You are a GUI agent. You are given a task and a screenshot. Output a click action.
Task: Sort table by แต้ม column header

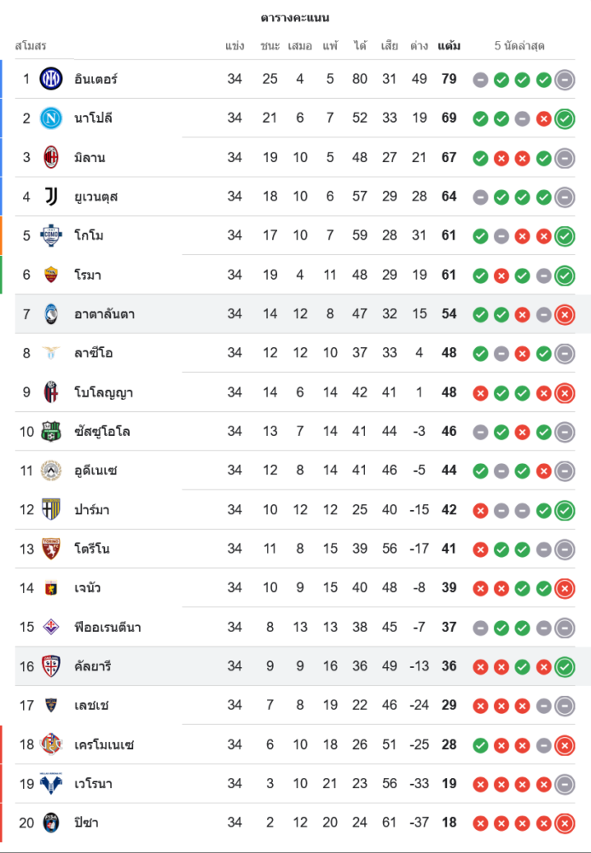click(x=449, y=45)
